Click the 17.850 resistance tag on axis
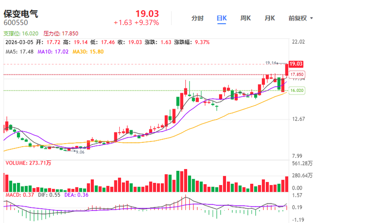Screen dimensions: 373x223 coord(297,74)
